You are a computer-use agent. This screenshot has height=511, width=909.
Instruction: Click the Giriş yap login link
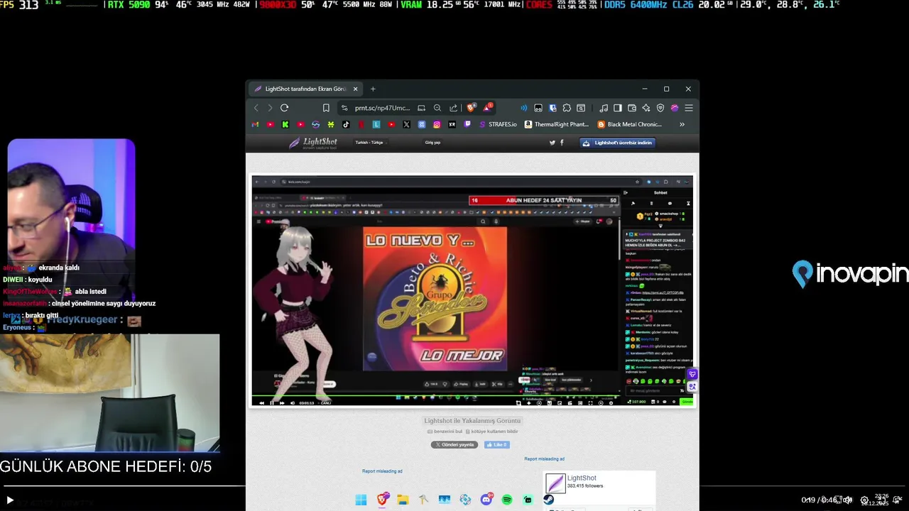[x=432, y=143]
